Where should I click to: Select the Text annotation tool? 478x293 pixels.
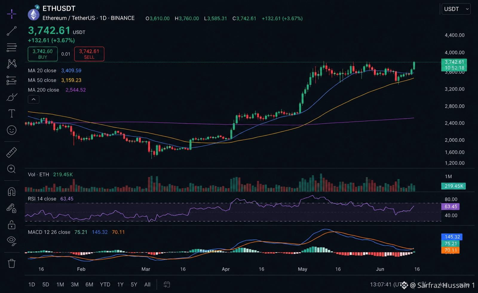(12, 113)
